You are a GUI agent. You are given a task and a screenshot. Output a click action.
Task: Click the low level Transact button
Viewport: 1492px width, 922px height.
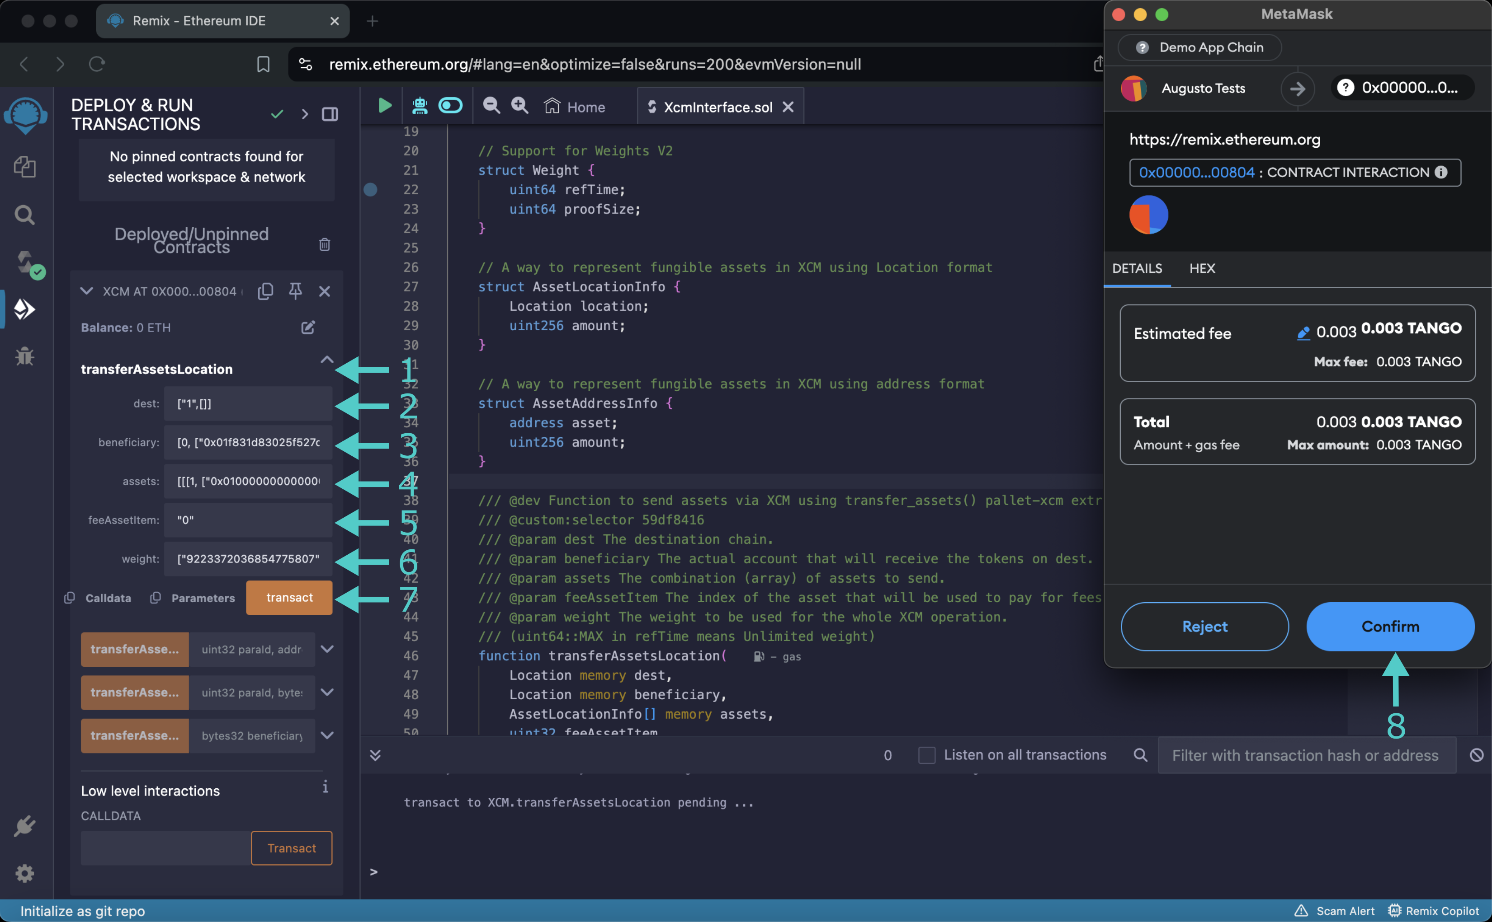(x=292, y=847)
